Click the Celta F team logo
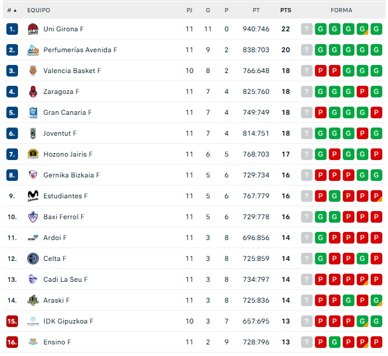Viewport: 388px width, 356px height. point(32,259)
